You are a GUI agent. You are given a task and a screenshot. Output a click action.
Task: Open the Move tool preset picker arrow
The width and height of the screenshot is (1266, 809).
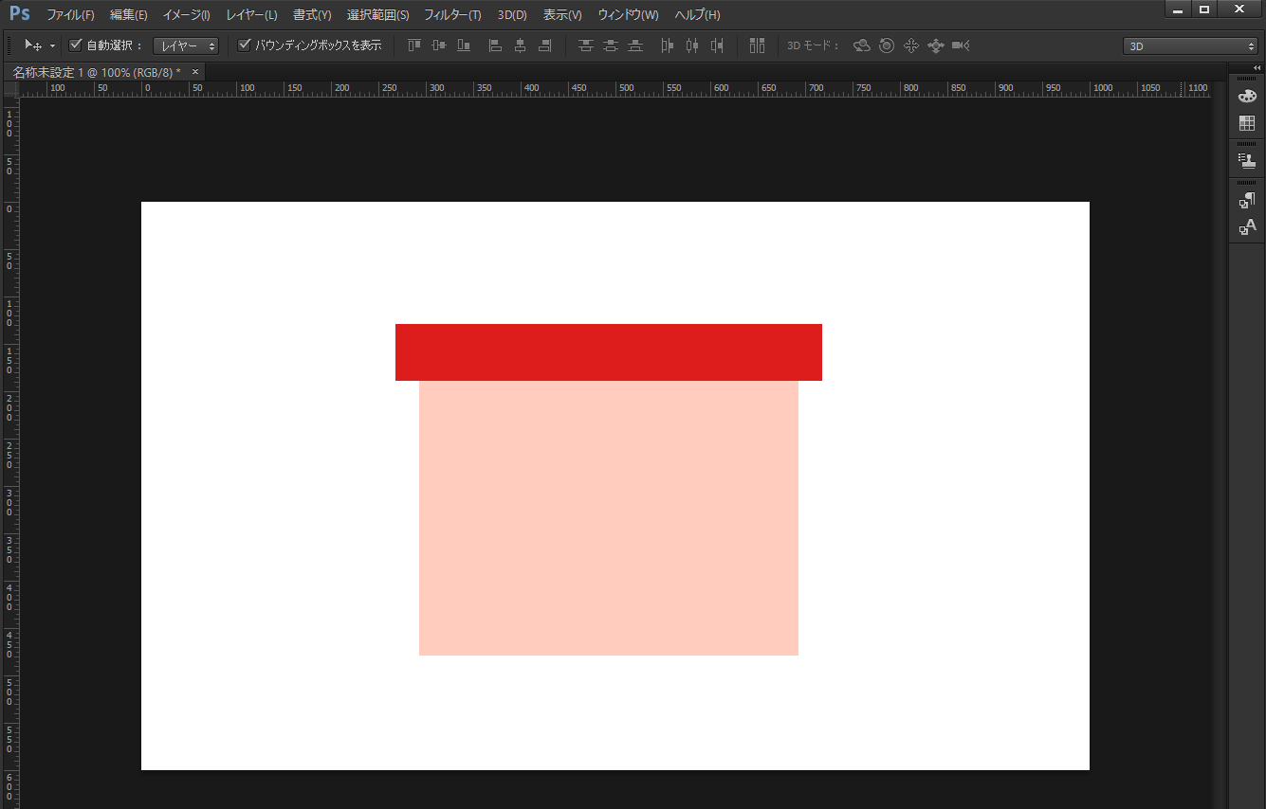tap(52, 45)
